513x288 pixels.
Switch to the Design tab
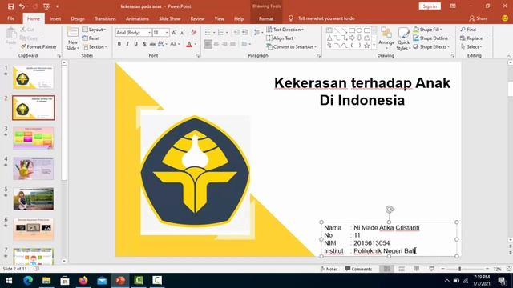coord(78,18)
